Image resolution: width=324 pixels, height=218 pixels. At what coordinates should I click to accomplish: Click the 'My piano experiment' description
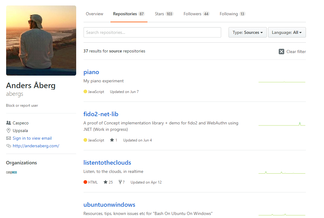(103, 81)
